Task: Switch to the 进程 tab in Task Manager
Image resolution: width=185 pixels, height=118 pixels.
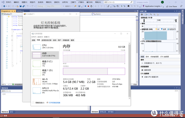Action: click(33, 40)
